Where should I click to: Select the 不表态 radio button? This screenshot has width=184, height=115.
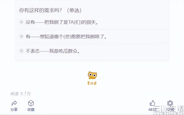(22, 51)
